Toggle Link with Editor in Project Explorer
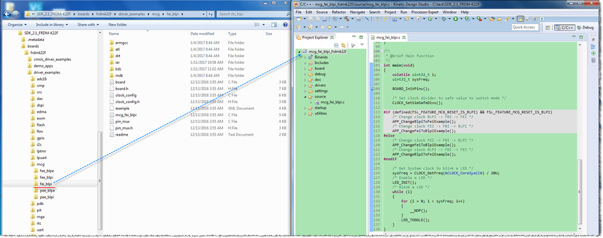The image size is (603, 238). coord(343,45)
